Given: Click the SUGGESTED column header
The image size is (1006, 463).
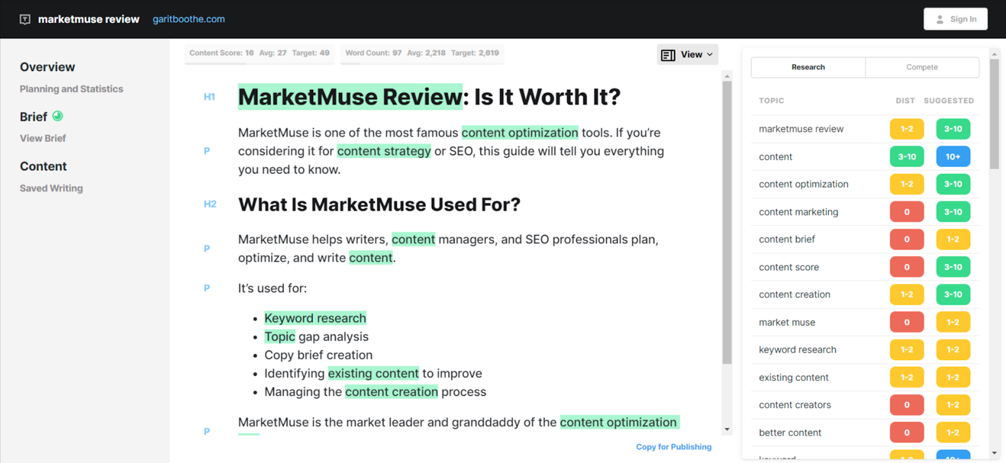Looking at the screenshot, I should (949, 101).
